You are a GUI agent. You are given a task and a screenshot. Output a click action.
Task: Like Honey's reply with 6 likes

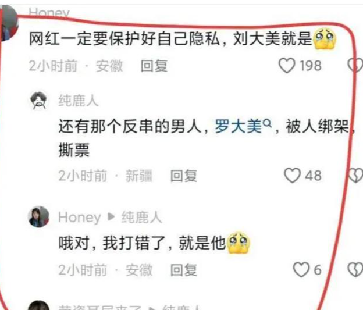tap(301, 269)
